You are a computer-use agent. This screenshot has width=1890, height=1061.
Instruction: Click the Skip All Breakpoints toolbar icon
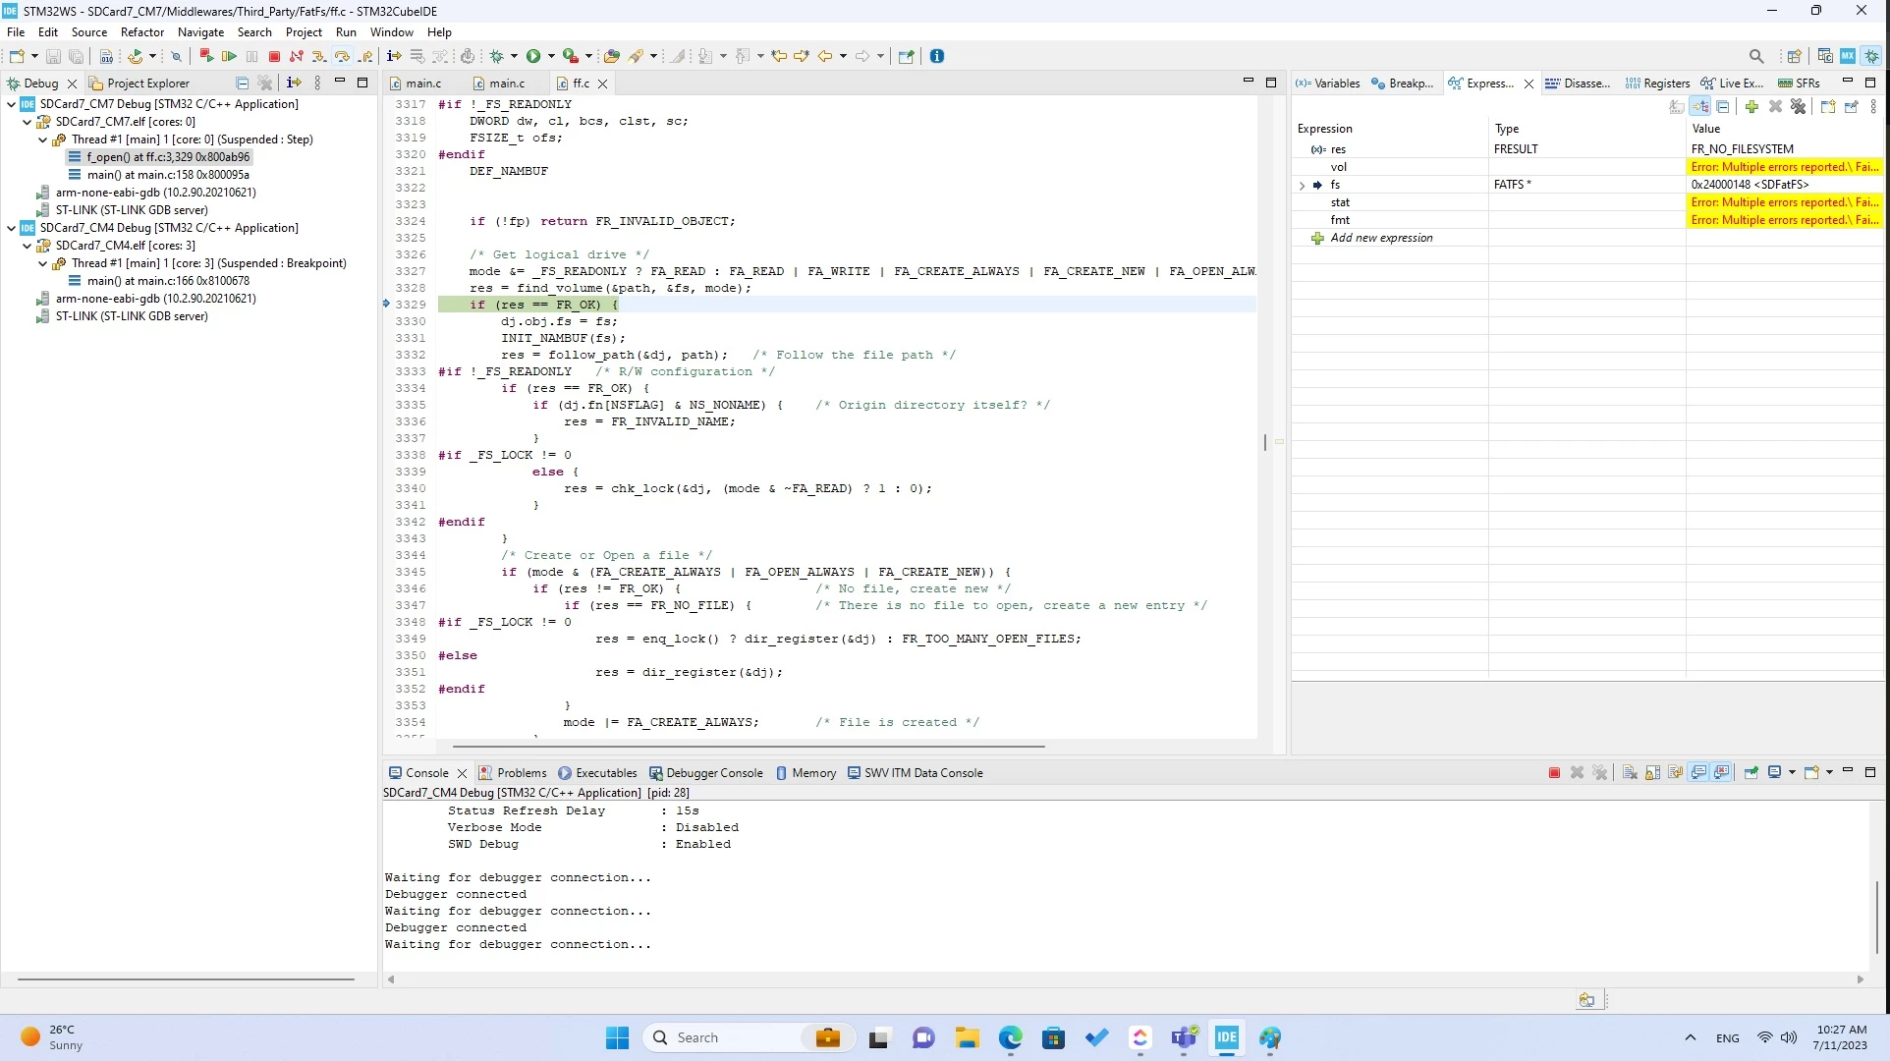click(x=177, y=56)
